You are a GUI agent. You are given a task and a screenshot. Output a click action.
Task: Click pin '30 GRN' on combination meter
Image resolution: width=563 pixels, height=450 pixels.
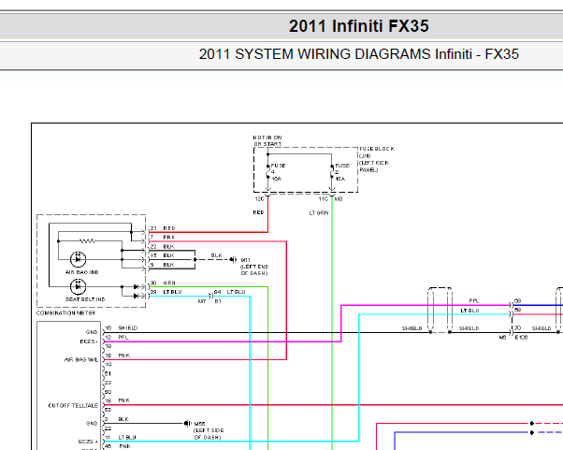163,283
